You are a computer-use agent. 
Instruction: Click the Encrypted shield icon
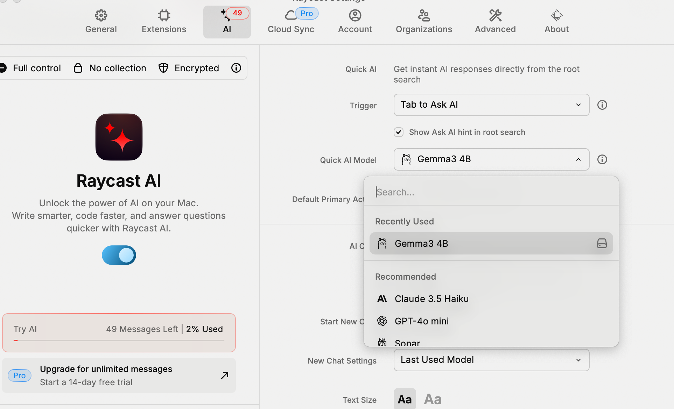163,68
